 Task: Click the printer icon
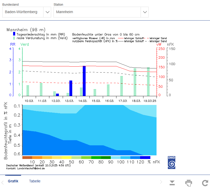[x=189, y=183]
